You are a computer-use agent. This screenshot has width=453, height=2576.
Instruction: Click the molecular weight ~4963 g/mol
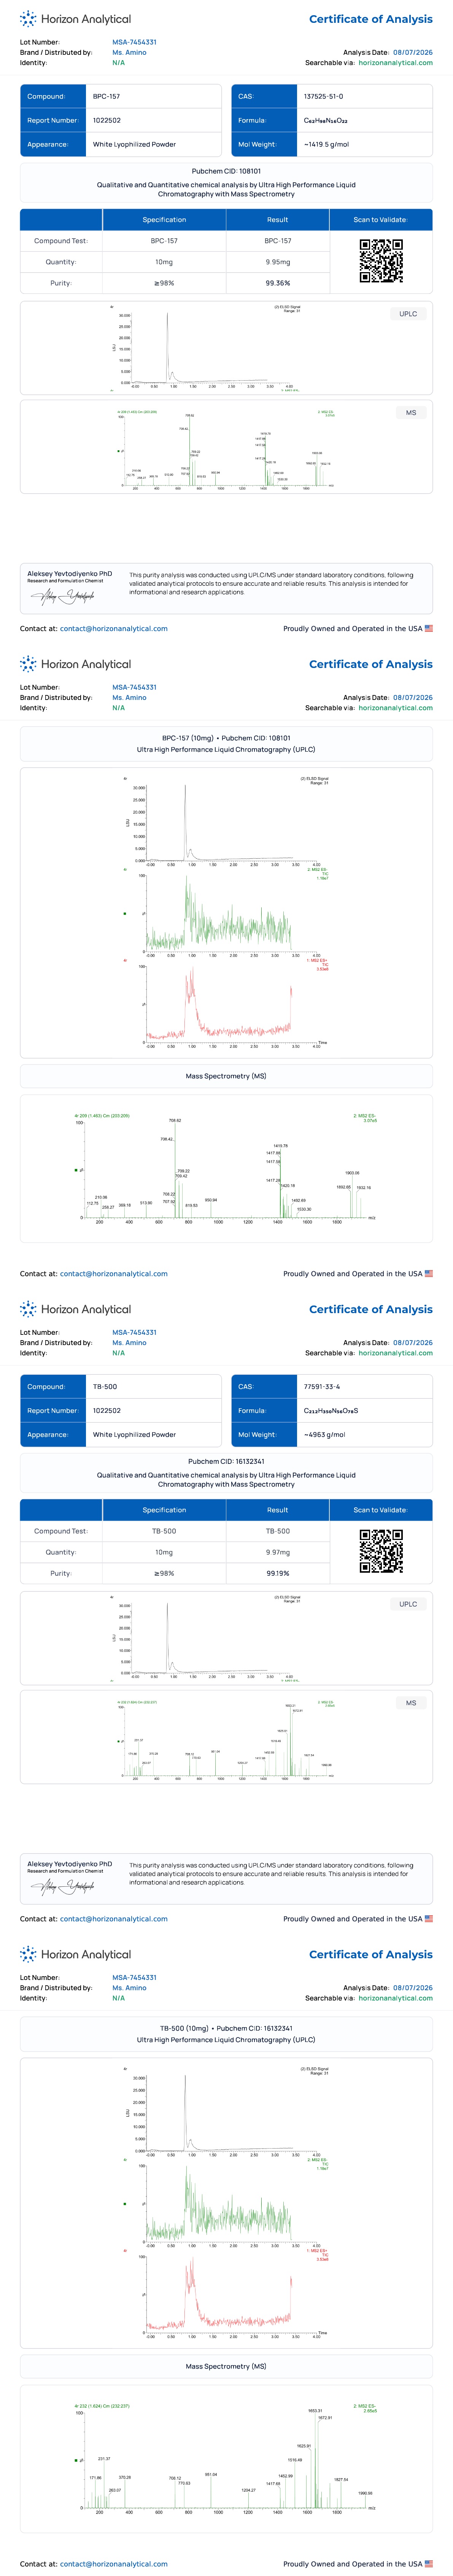click(324, 1435)
